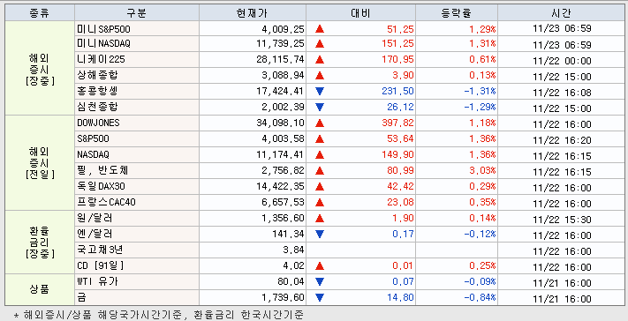Select the 환율금리 [장중] category cell
Image resolution: width=628 pixels, height=321 pixels.
coord(40,243)
